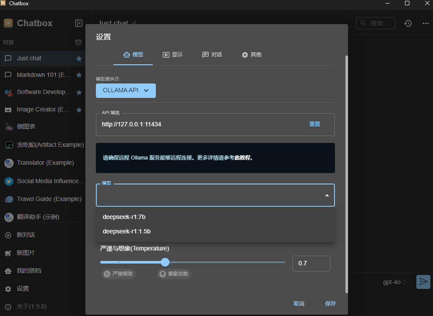This screenshot has height=316, width=433.
Task: Open the gpt-4o model selector
Action: (394, 282)
